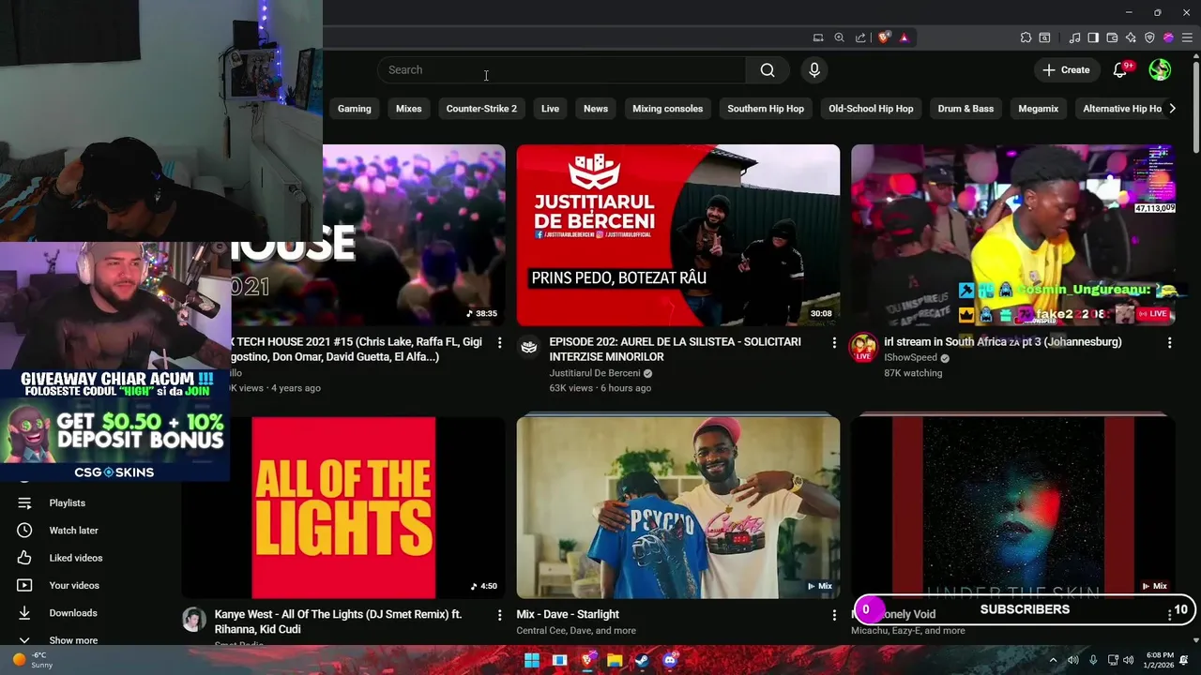
Task: Show next category chips arrow
Action: pos(1171,109)
